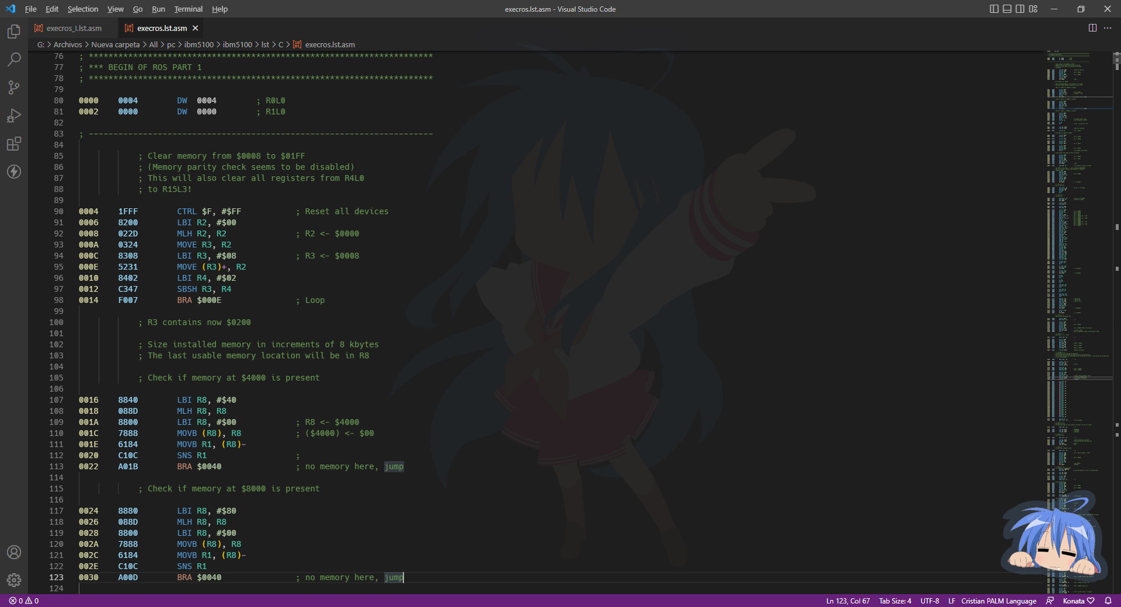This screenshot has width=1121, height=607.
Task: Change UTF-8 encoding in status bar
Action: (929, 601)
